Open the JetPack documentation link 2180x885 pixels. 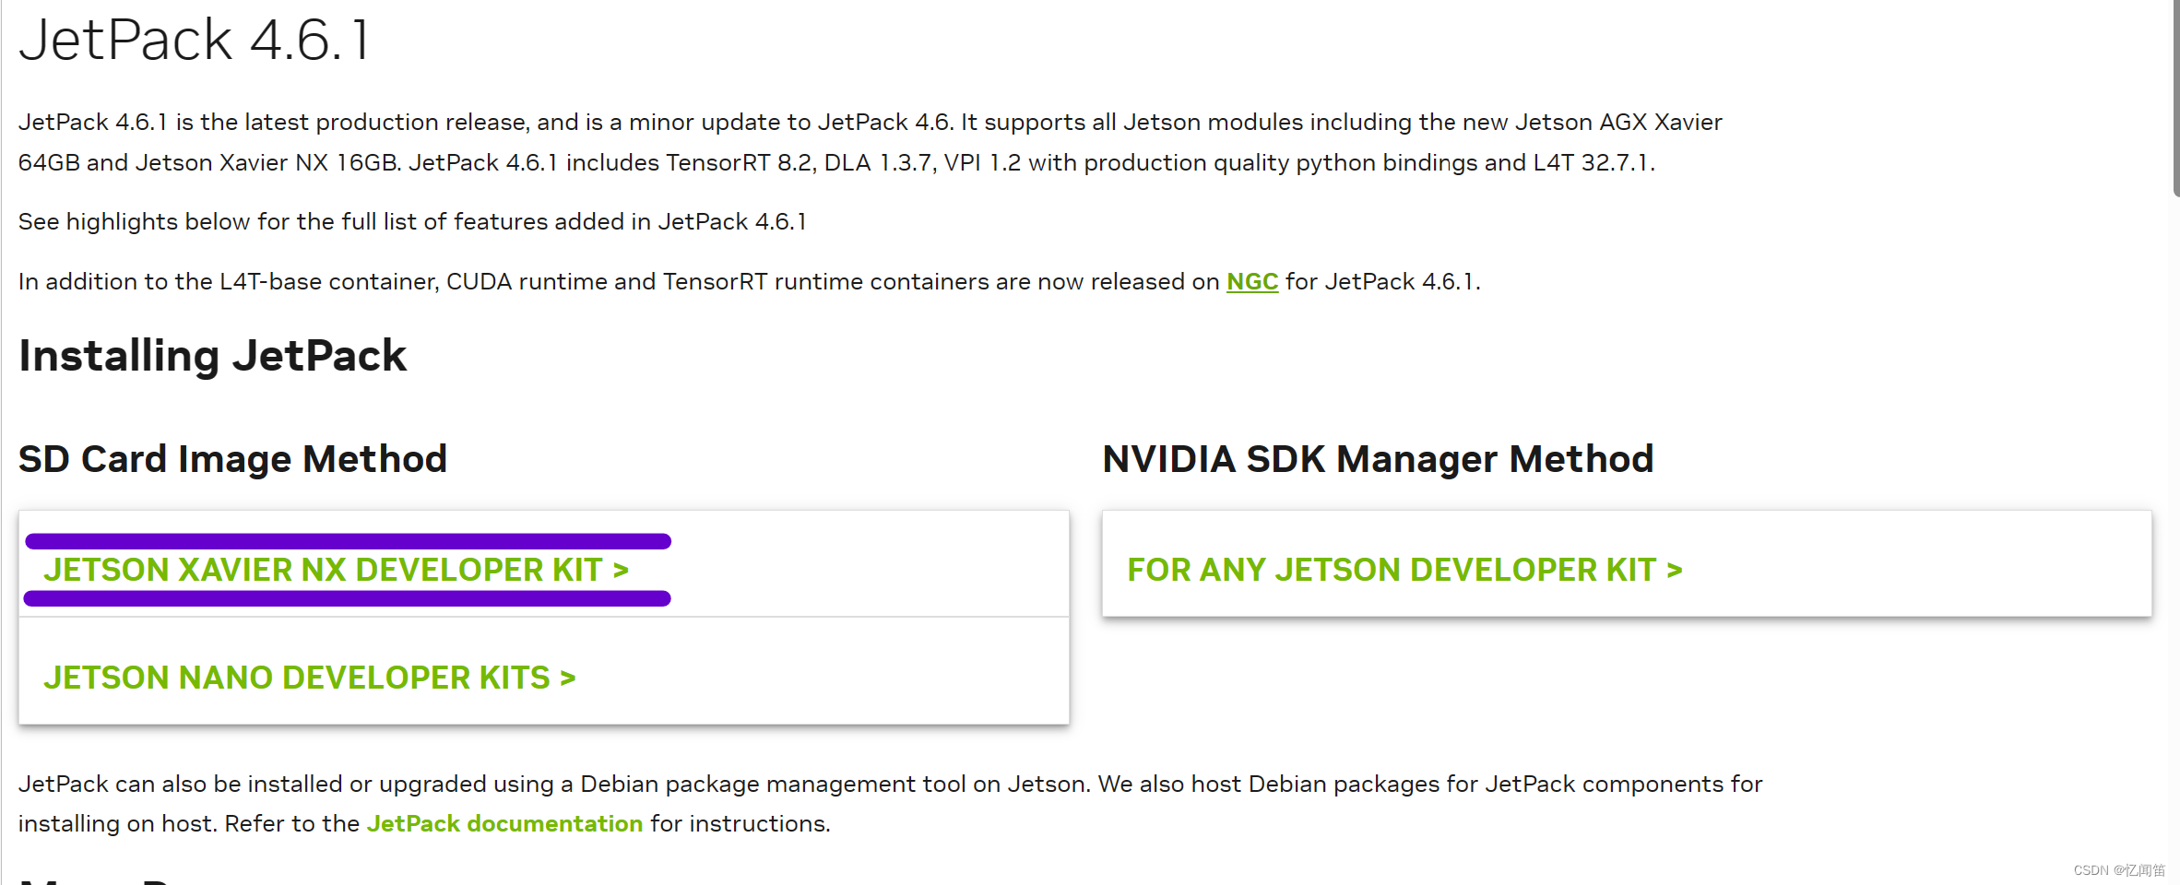point(504,823)
